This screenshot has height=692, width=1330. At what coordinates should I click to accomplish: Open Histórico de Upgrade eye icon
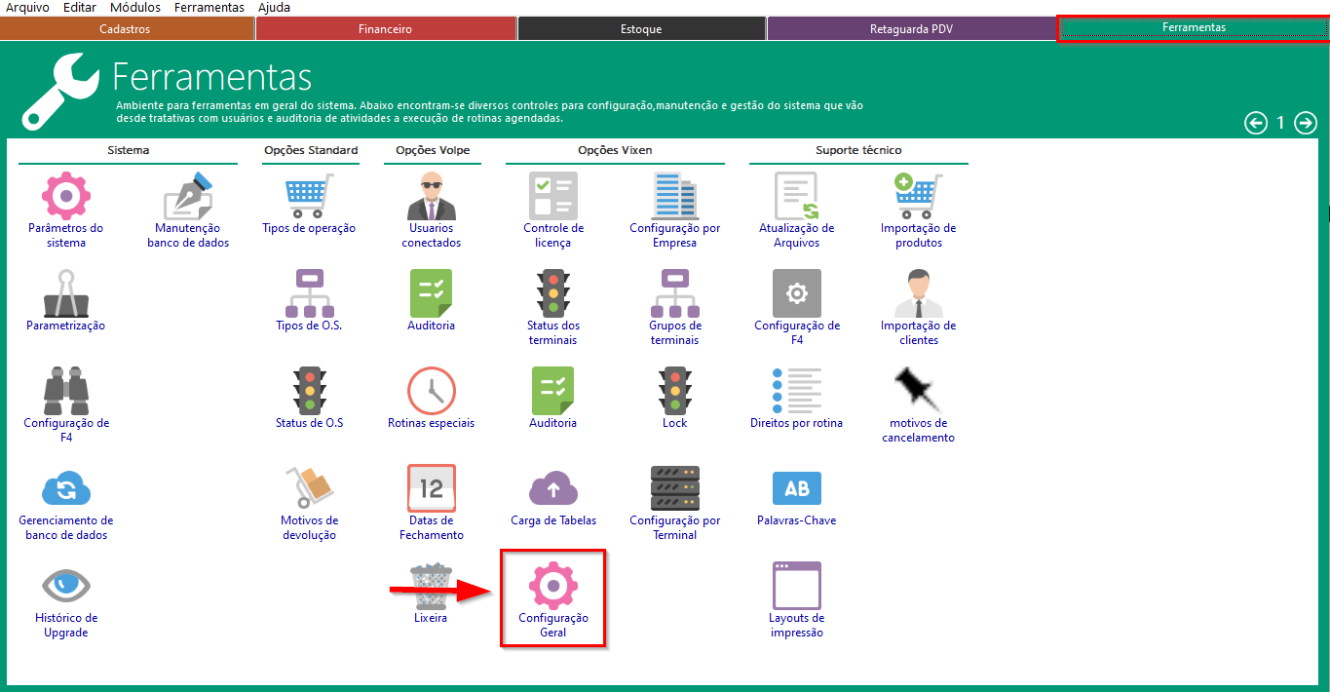[x=66, y=586]
